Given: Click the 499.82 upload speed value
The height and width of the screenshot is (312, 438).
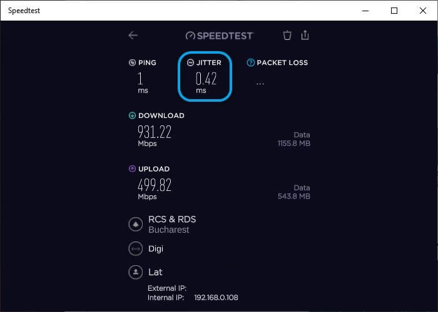Looking at the screenshot, I should [155, 185].
